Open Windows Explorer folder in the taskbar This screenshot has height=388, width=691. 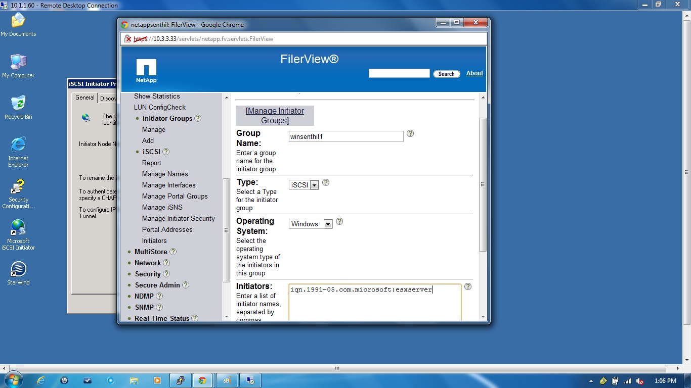[x=134, y=380]
